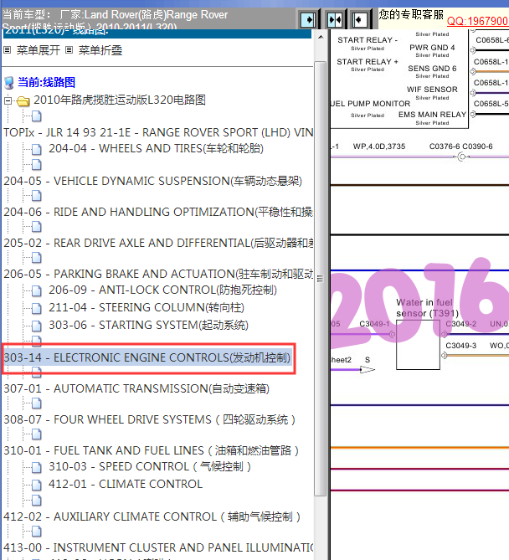The height and width of the screenshot is (560, 509).
Task: Click the split-panes-evenly toolbar icon
Action: 334,19
